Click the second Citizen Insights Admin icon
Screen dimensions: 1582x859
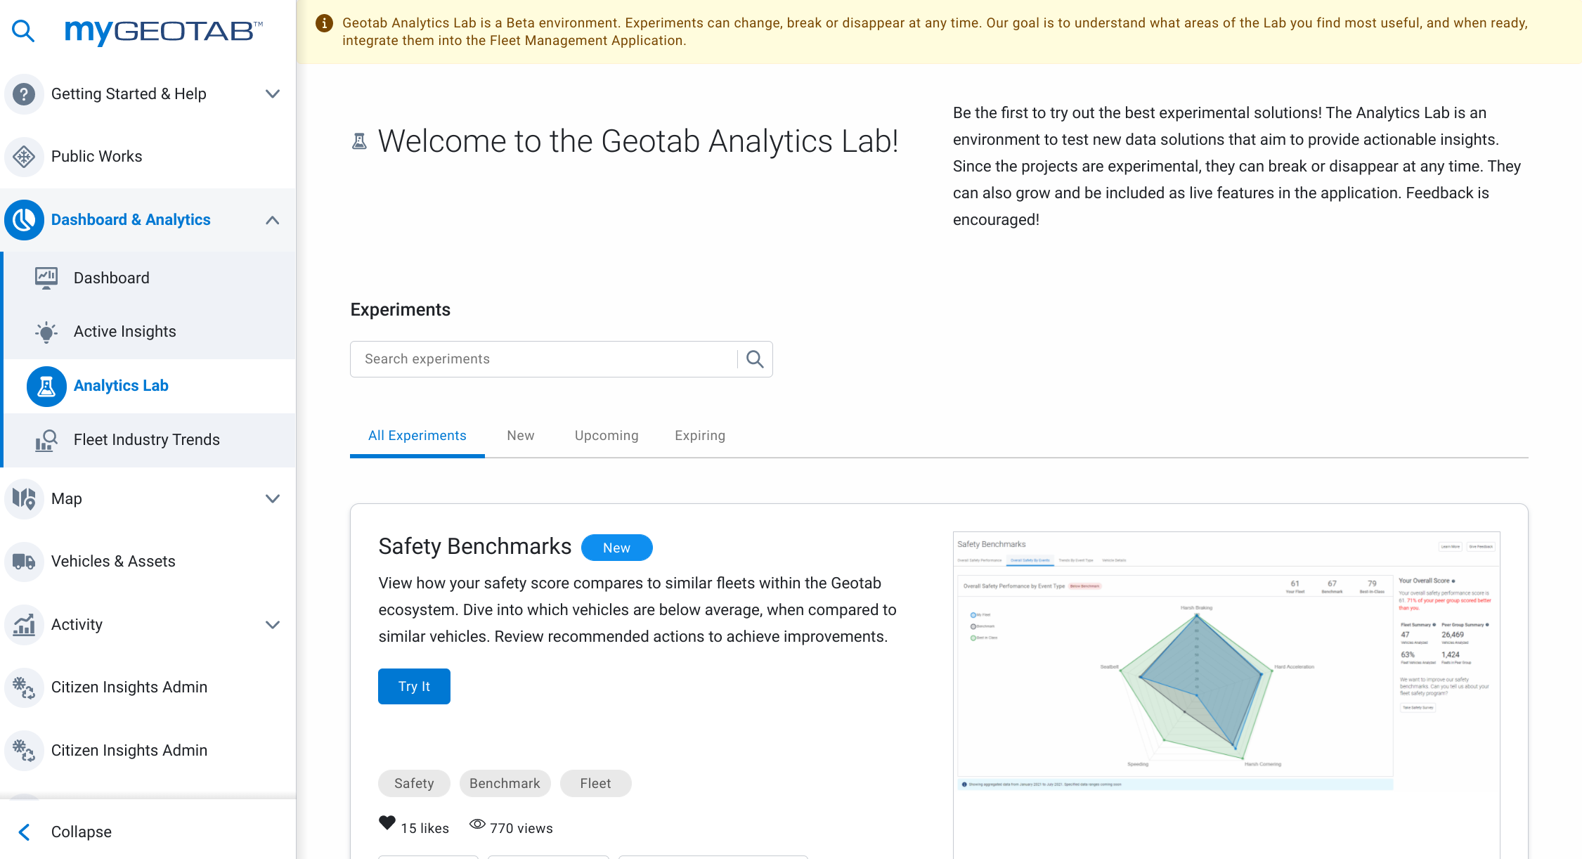24,751
